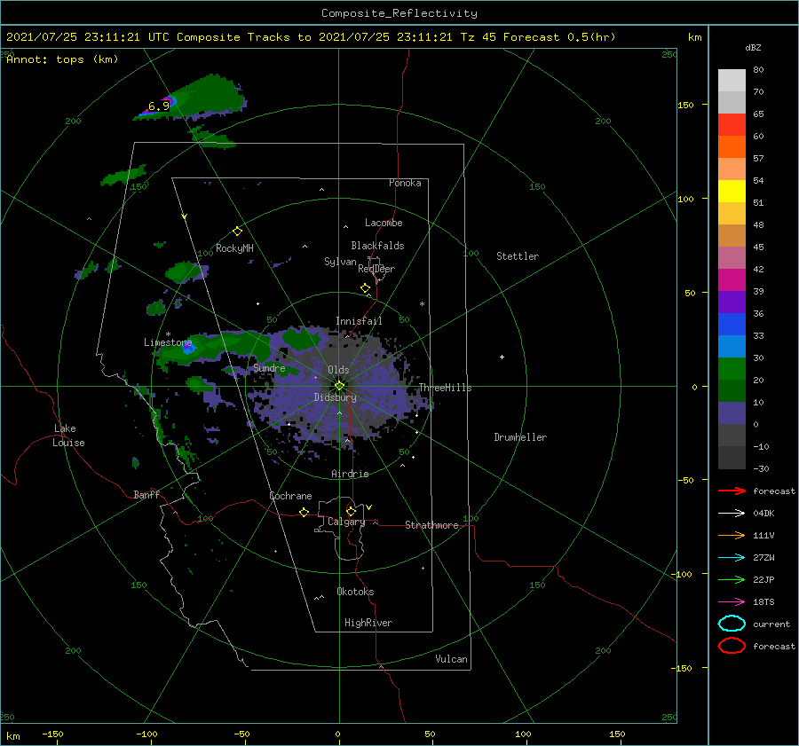Click the Okotoks town label
The height and width of the screenshot is (746, 799).
[x=355, y=592]
